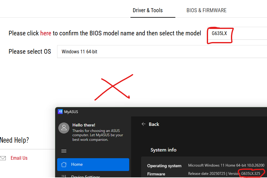
Task: Click the Device Settings icon in MyASUS sidebar
Action: pos(64,176)
